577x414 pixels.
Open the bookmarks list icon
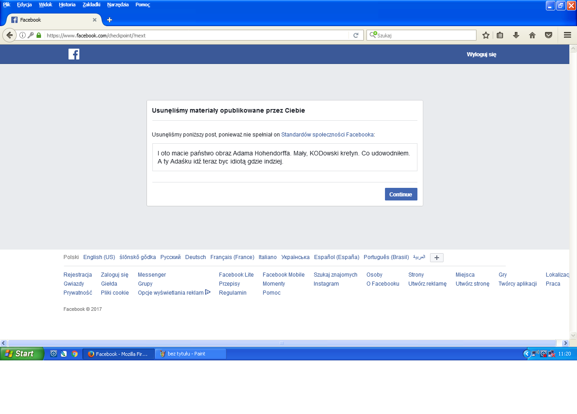(x=500, y=35)
